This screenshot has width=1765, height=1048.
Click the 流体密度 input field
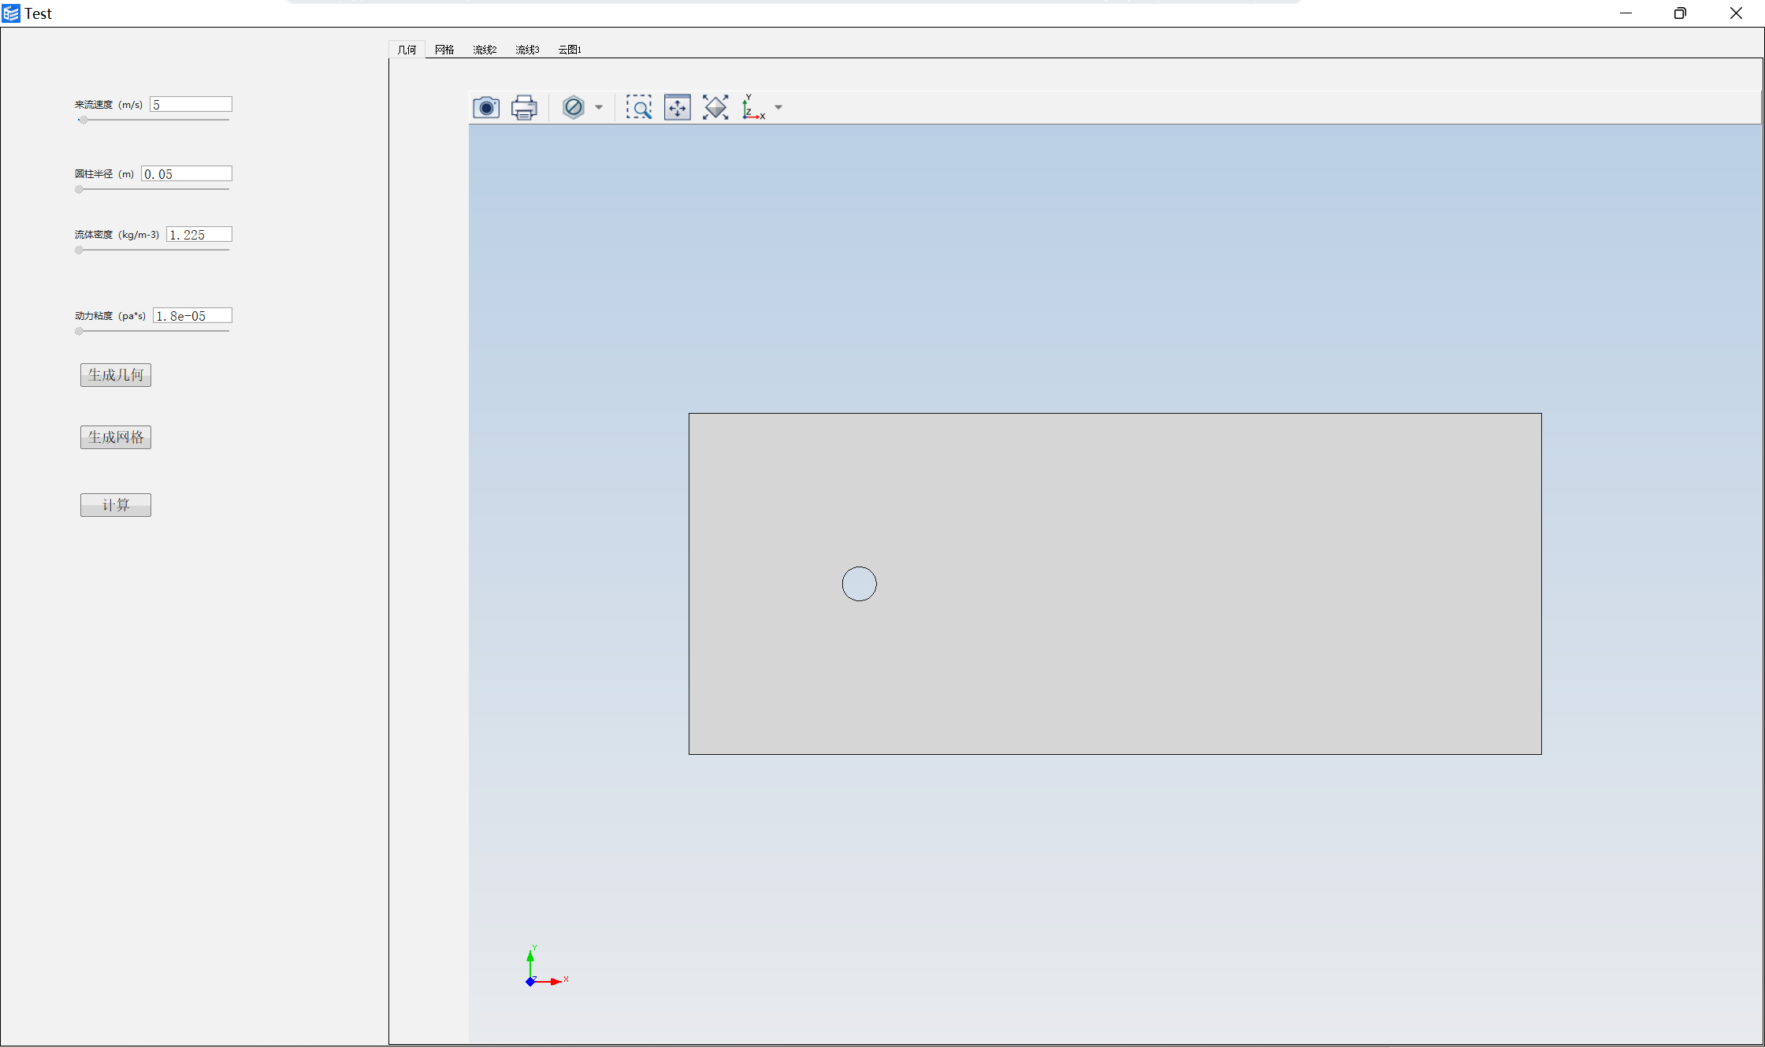[199, 235]
